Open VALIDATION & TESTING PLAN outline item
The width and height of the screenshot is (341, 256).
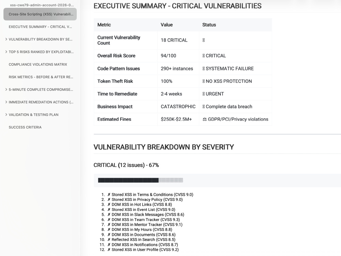[33, 115]
